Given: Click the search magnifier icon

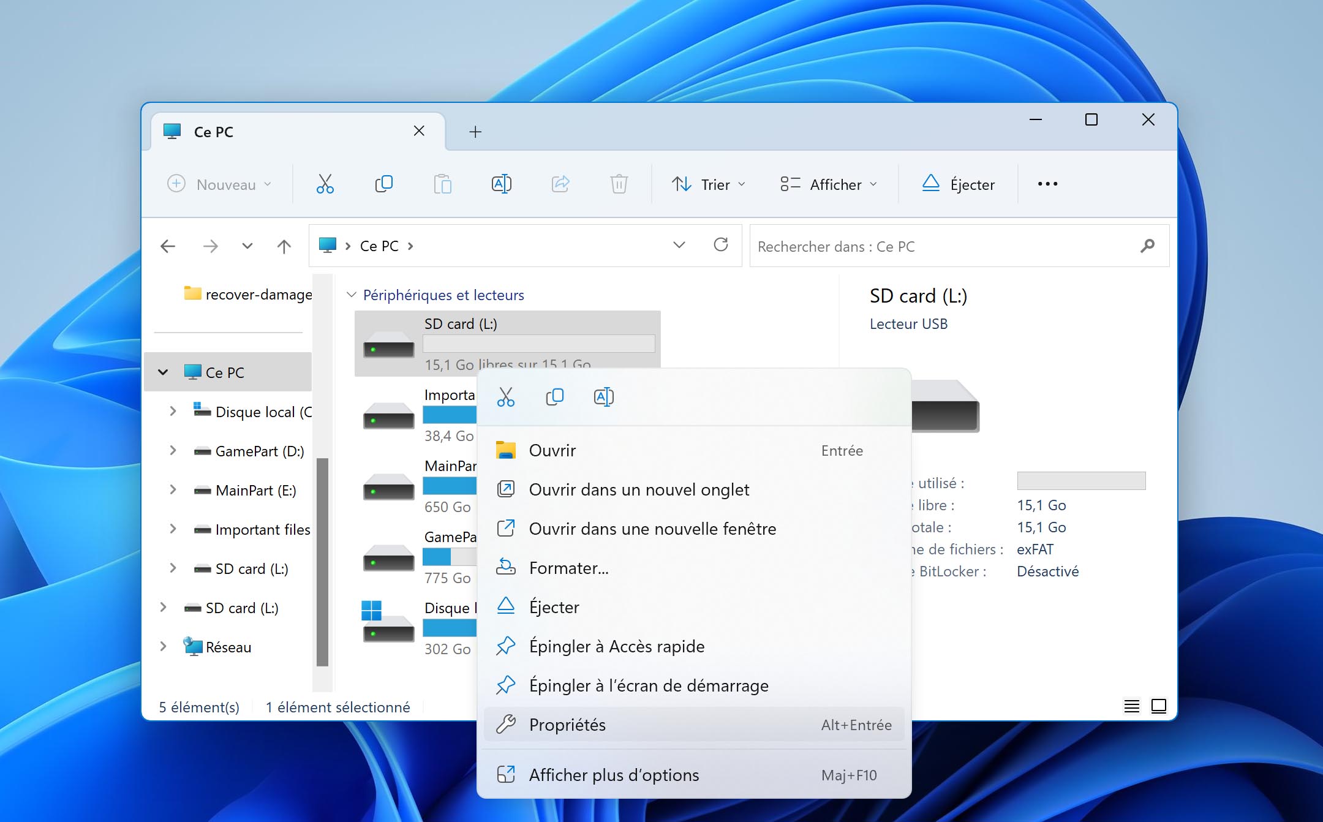Looking at the screenshot, I should click(x=1147, y=246).
